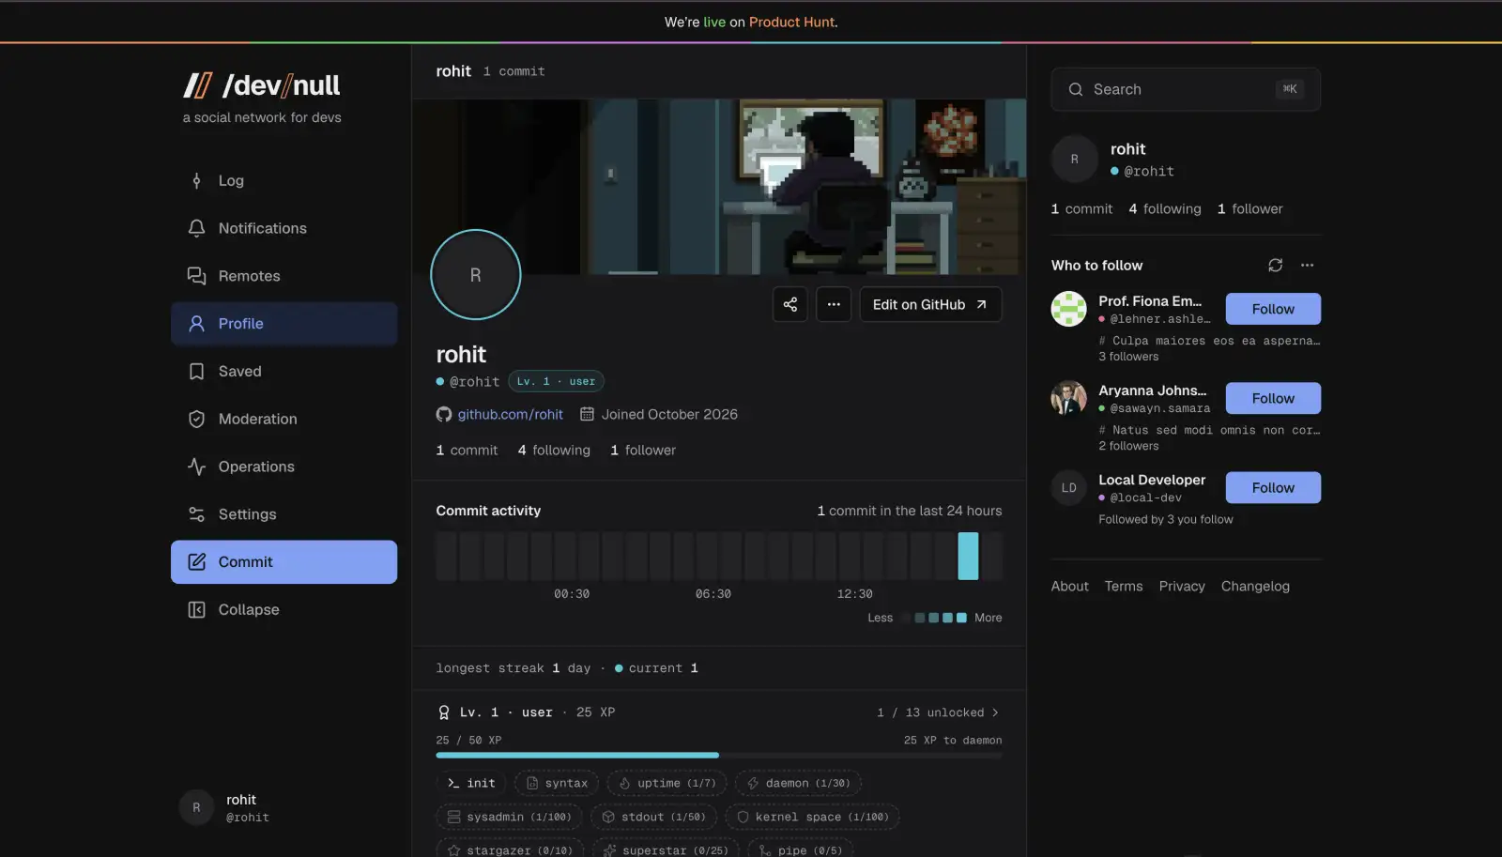Open the Moderation page

click(x=284, y=419)
